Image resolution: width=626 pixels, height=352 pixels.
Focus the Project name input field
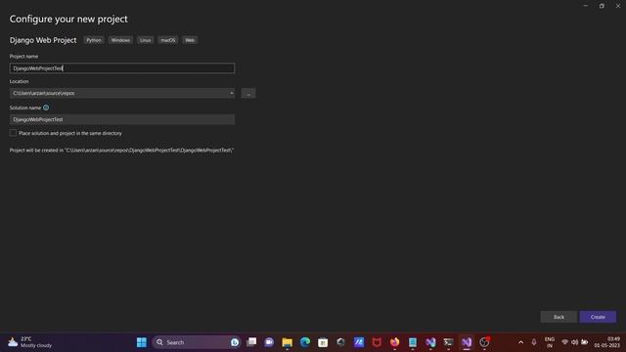click(122, 68)
